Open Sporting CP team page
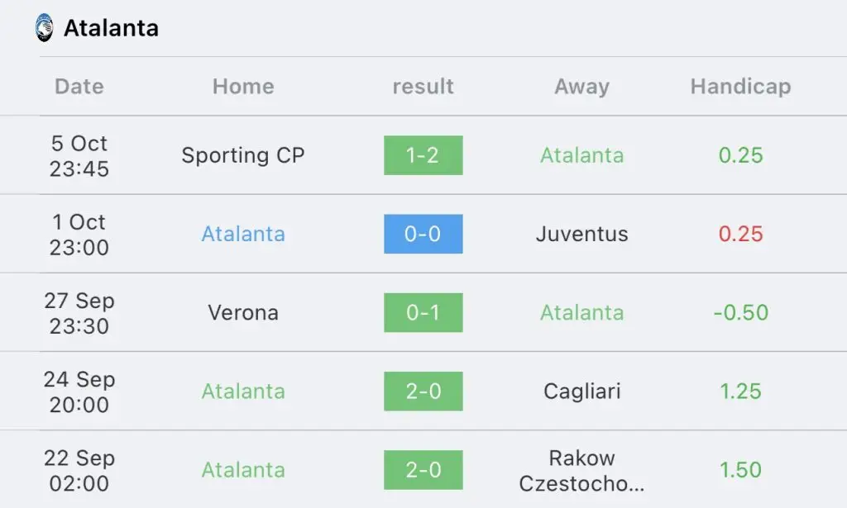 (243, 155)
